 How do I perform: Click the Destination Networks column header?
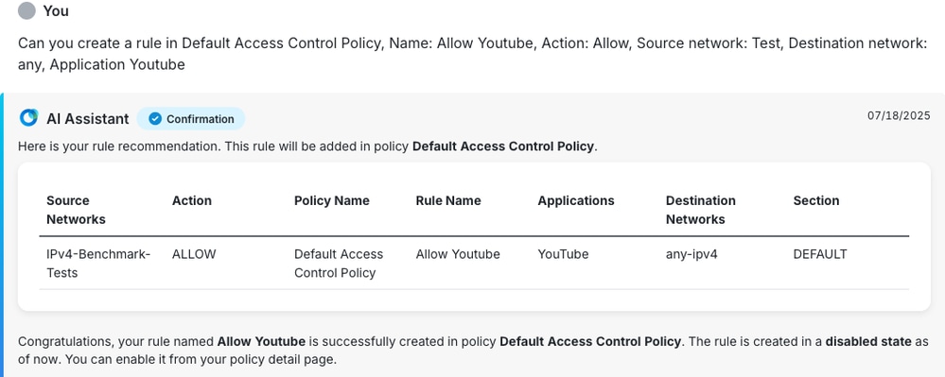(700, 210)
